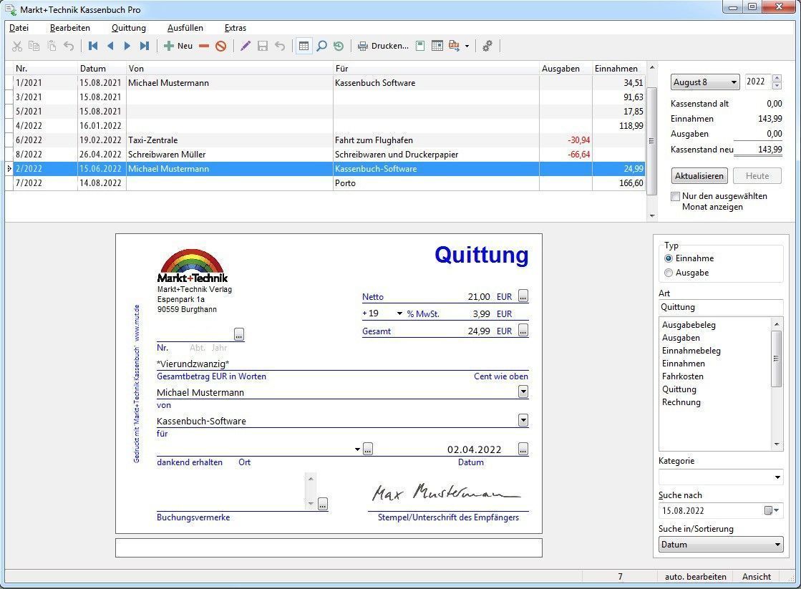Enable Nur den ausgewählten Monat anzeigen
801x589 pixels.
click(x=676, y=196)
